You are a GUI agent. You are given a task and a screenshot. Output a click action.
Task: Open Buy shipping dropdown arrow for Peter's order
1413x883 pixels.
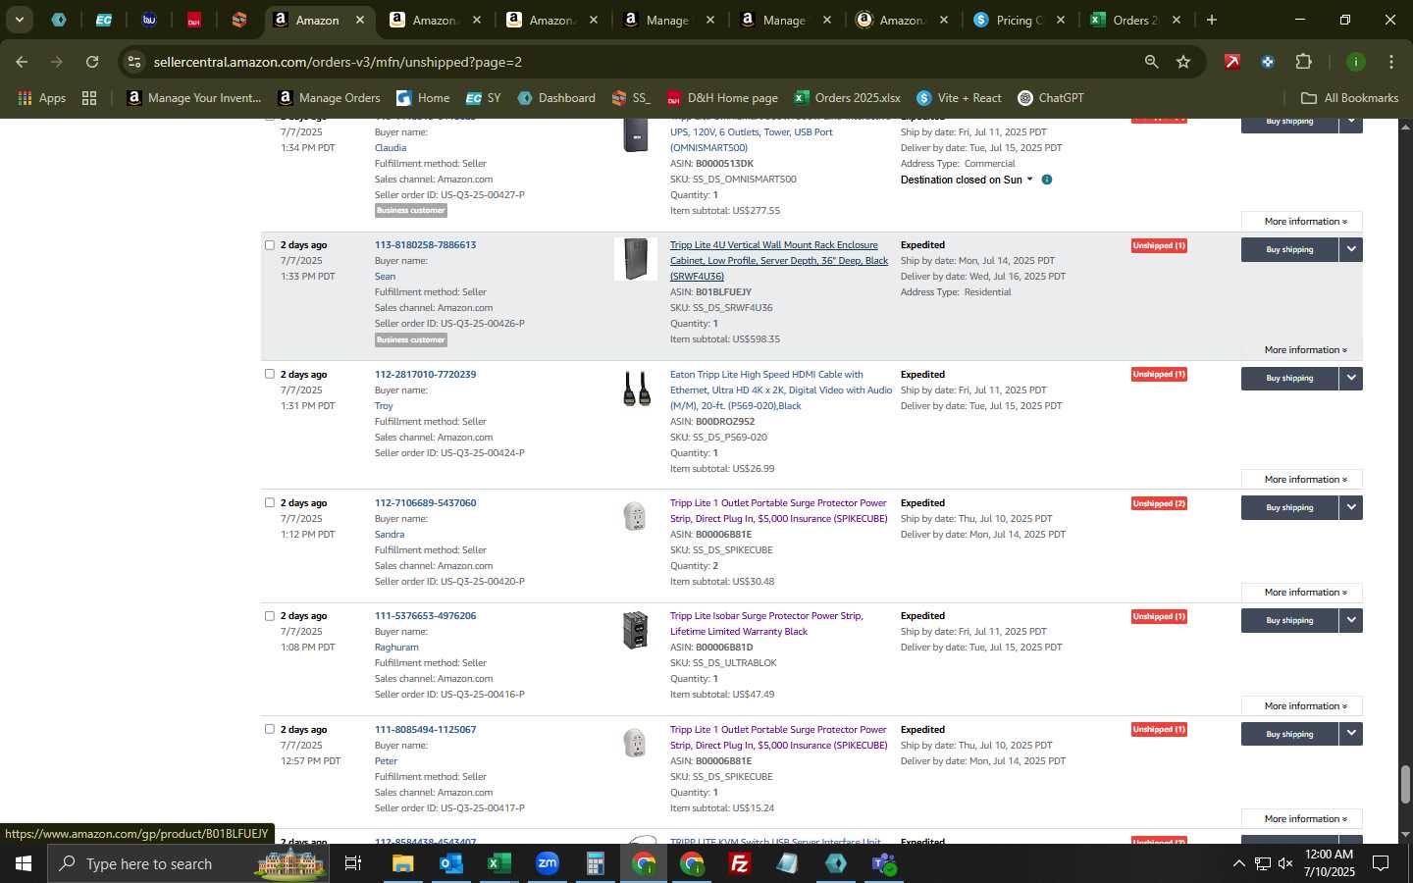click(x=1351, y=734)
